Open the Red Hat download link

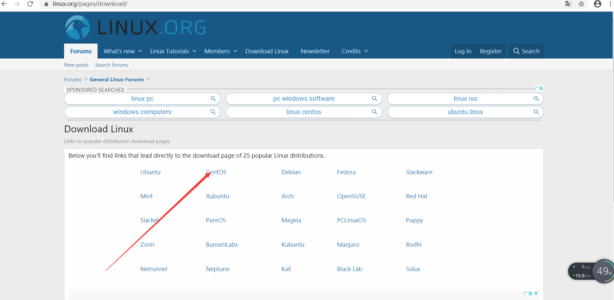[x=417, y=196]
